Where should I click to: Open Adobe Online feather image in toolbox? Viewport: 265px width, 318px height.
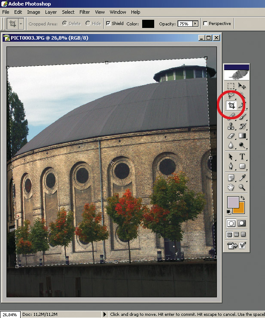point(237,75)
